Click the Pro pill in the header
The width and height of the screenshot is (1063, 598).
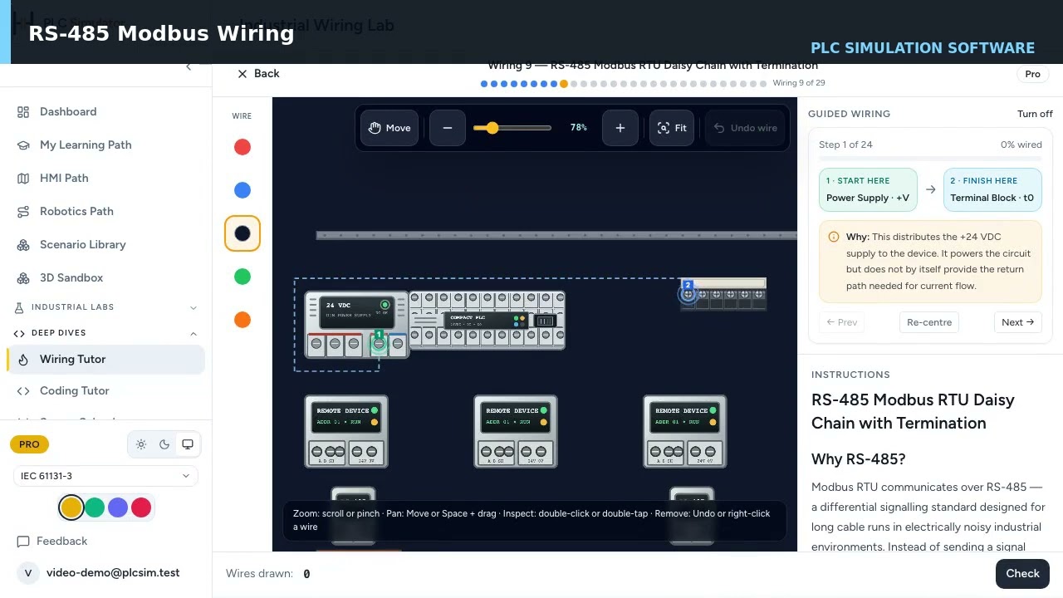1032,74
